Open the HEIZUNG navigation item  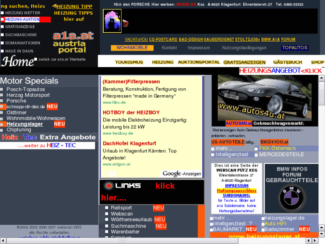point(163,62)
